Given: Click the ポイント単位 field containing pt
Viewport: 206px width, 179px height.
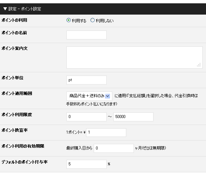Looking at the screenshot, I should (86, 80).
